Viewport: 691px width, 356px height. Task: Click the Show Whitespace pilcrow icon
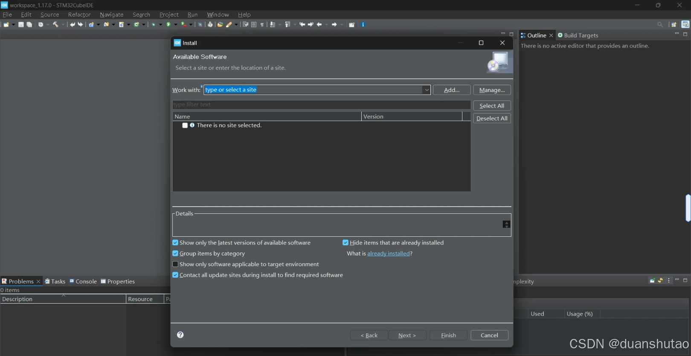point(262,25)
